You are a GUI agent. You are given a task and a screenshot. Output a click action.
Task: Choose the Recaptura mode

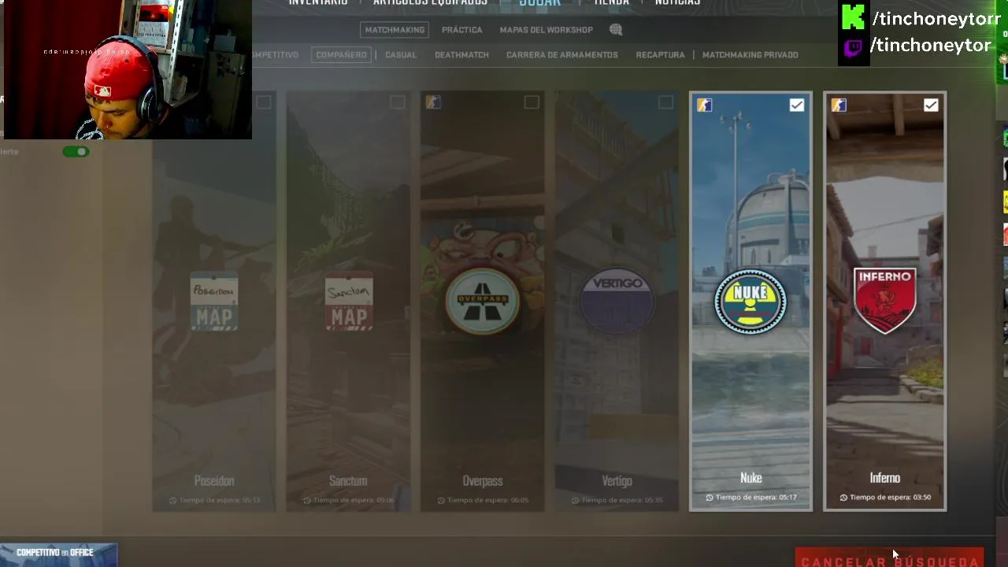(x=660, y=55)
